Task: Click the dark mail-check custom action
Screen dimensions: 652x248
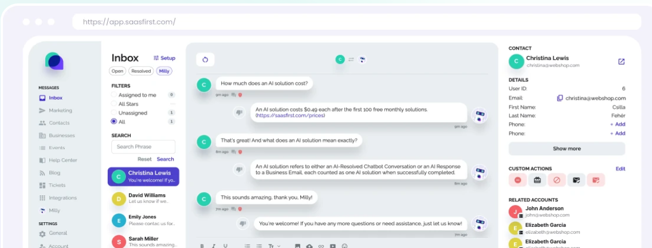Action: tap(576, 180)
